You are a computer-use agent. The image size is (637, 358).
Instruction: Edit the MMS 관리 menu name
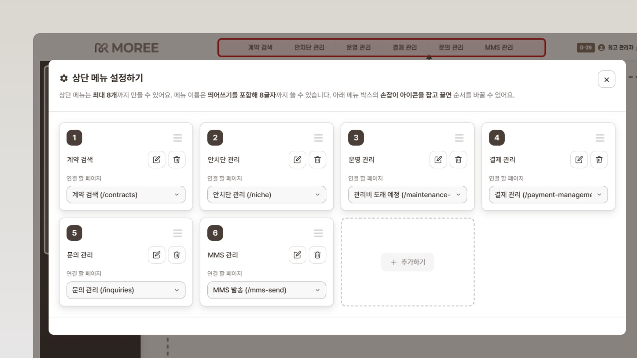point(297,255)
